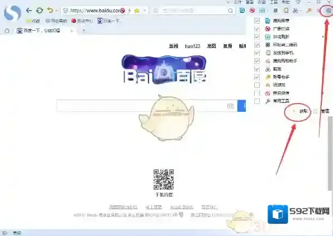Open the About Baidu footer link
Screen dimensions: 333x236
pos(182,207)
